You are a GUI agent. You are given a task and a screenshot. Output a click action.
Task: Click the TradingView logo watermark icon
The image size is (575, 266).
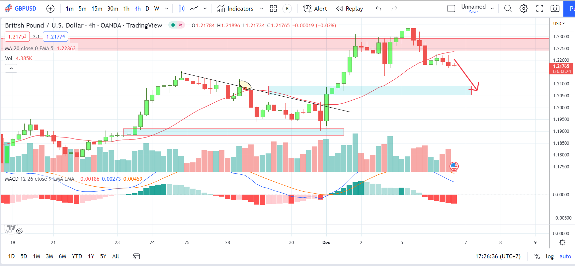[x=11, y=228]
